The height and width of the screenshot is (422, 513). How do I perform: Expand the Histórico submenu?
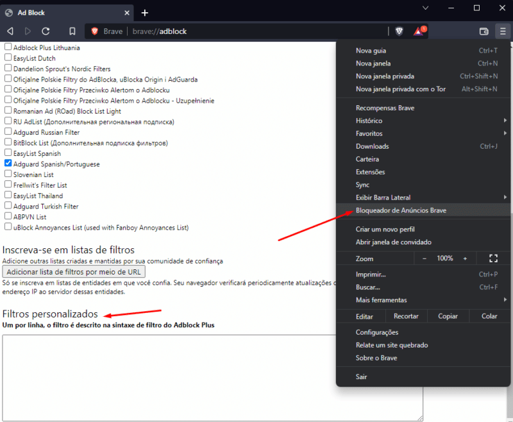423,121
